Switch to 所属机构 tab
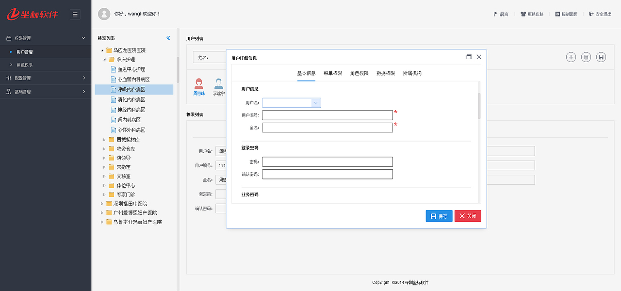The height and width of the screenshot is (291, 621). tap(412, 73)
